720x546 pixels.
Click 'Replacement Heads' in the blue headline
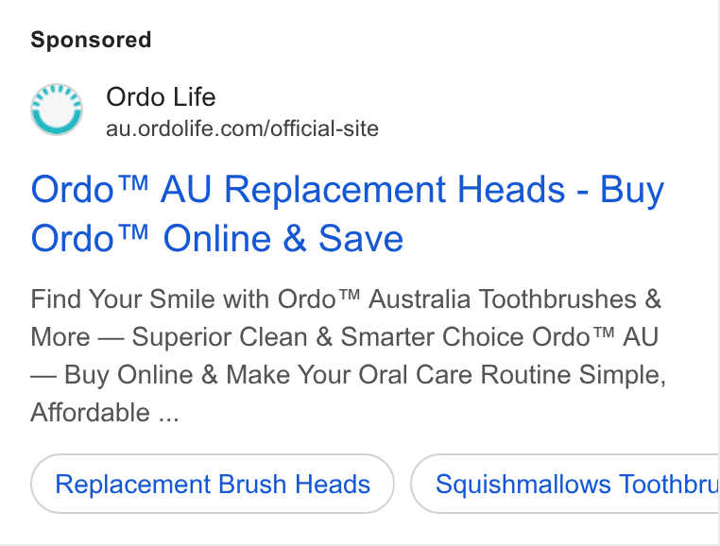click(x=394, y=189)
